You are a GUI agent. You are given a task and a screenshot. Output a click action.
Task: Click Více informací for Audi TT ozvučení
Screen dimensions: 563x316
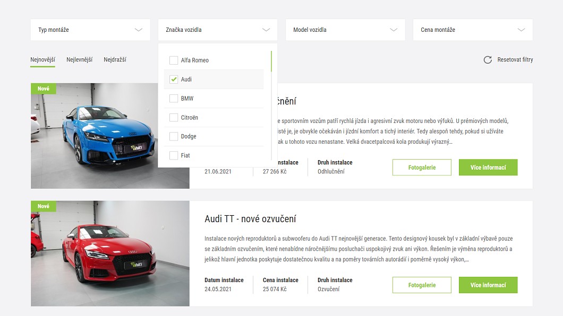(488, 285)
